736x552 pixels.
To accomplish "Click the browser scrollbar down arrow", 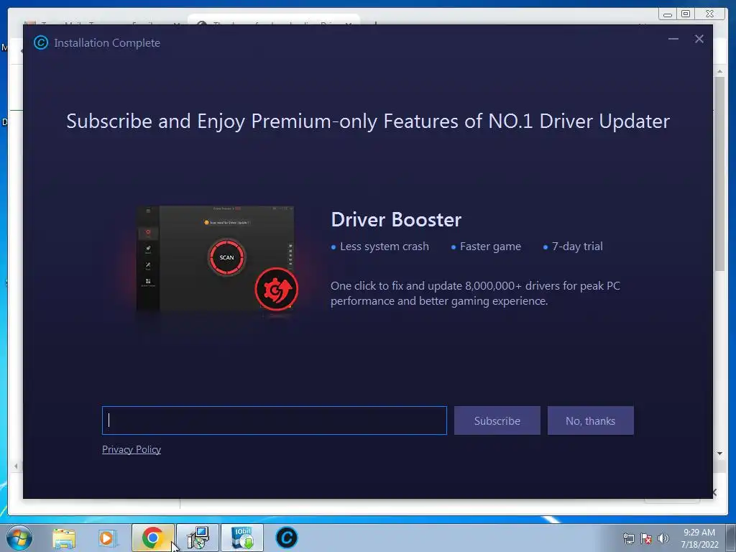I will 719,454.
